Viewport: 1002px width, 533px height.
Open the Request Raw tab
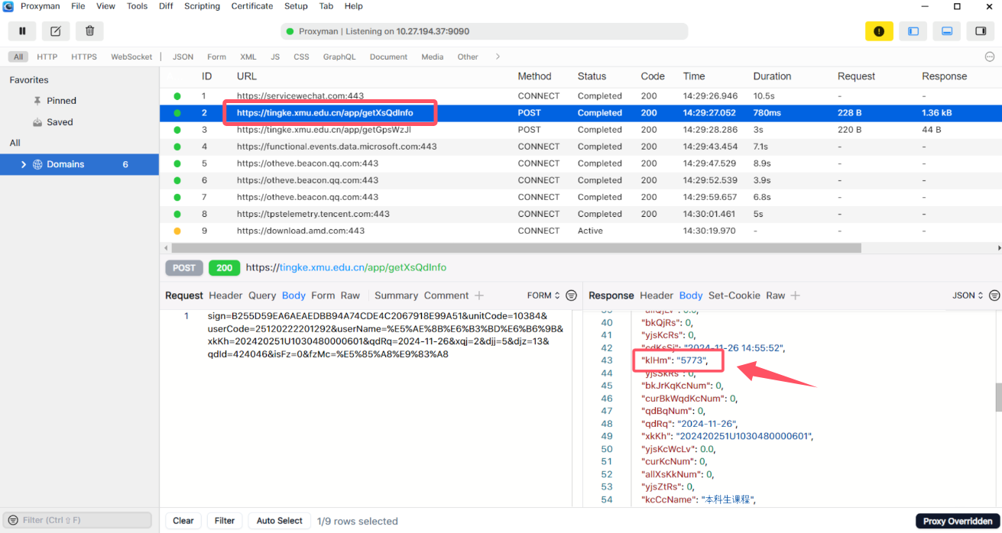pos(350,296)
